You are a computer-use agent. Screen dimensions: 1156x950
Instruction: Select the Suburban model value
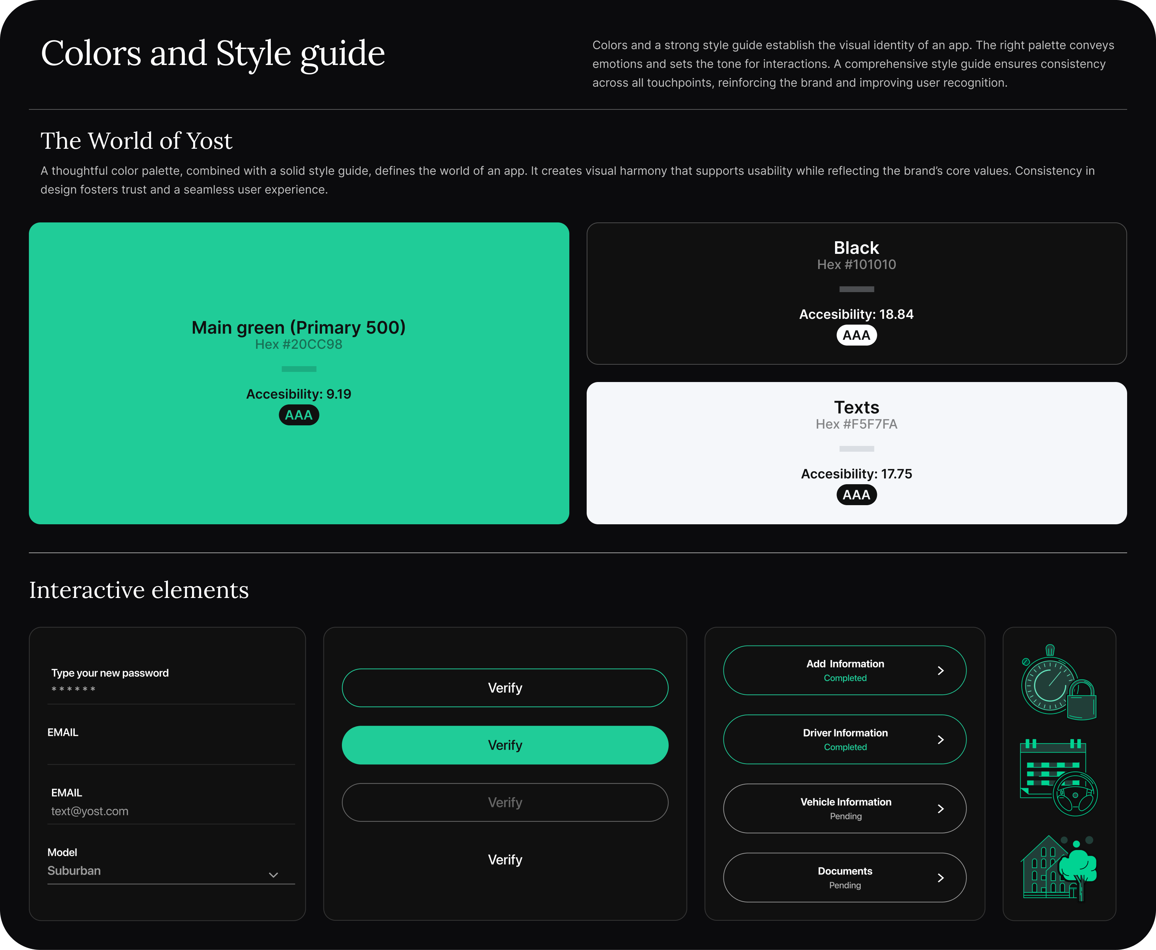pyautogui.click(x=74, y=871)
